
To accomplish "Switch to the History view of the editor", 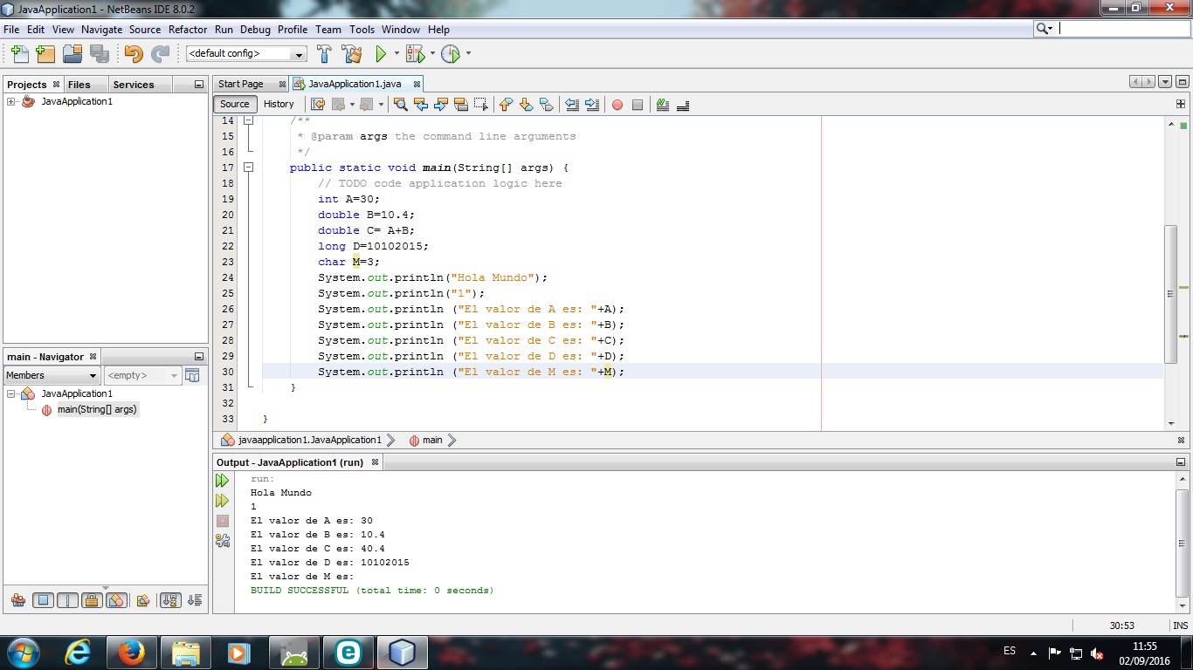I will 279,104.
